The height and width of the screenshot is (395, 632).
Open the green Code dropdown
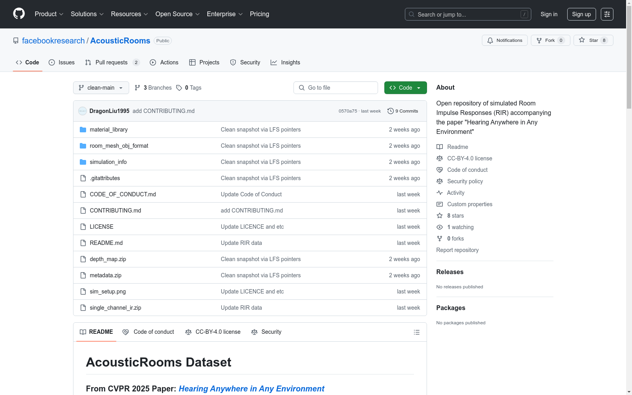(x=405, y=88)
